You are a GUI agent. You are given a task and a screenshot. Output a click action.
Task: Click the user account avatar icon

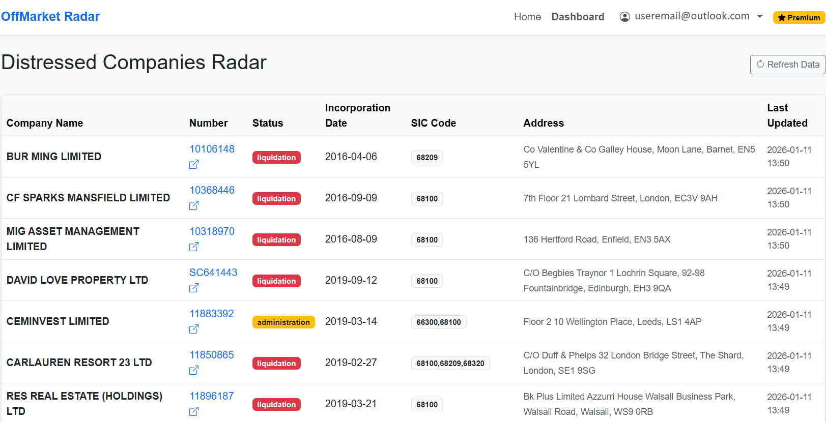tap(624, 17)
